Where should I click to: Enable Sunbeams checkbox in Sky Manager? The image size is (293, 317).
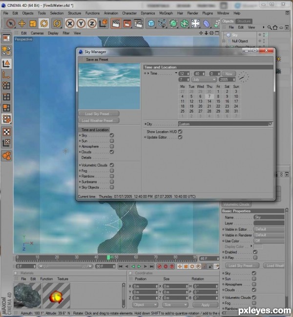click(x=112, y=181)
